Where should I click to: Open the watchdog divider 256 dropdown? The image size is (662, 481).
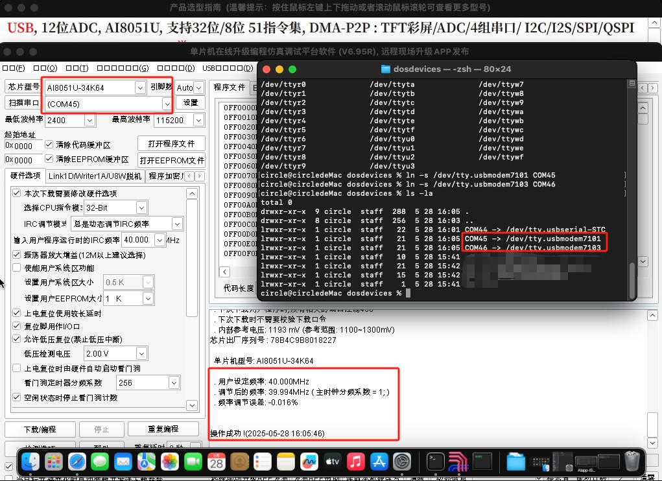coord(174,382)
